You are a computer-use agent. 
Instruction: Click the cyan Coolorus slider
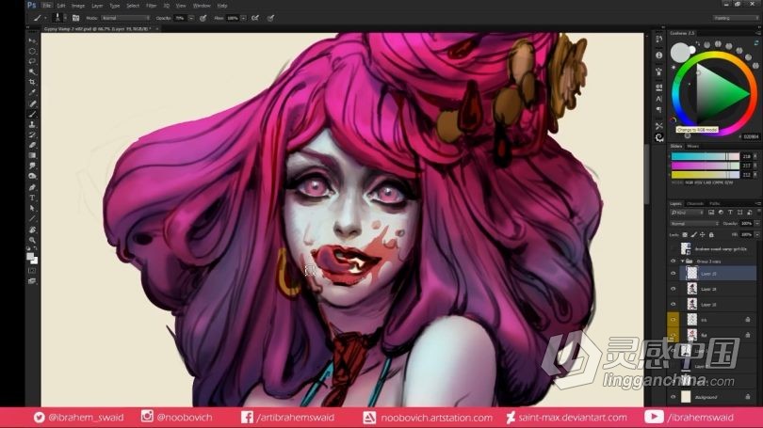706,156
